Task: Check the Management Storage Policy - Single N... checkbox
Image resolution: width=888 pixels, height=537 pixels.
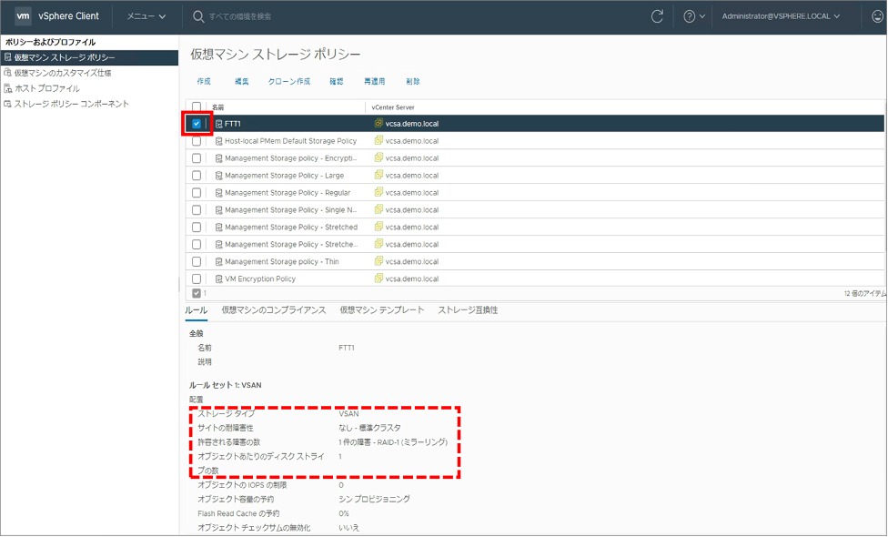Action: (197, 210)
